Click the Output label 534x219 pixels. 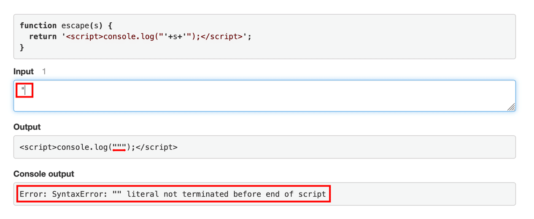27,127
